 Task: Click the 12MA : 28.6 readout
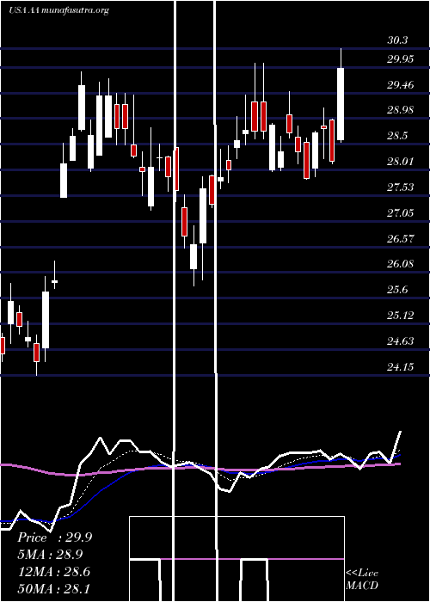click(53, 572)
